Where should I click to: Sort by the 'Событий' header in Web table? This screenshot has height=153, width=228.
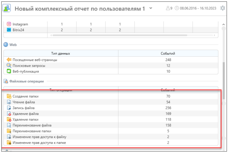tap(168, 53)
